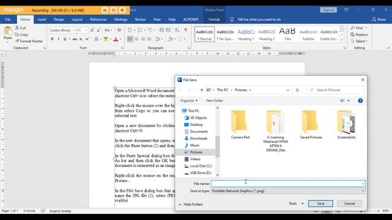Open the Change Case Aa menu
The height and width of the screenshot is (220, 392).
click(108, 30)
